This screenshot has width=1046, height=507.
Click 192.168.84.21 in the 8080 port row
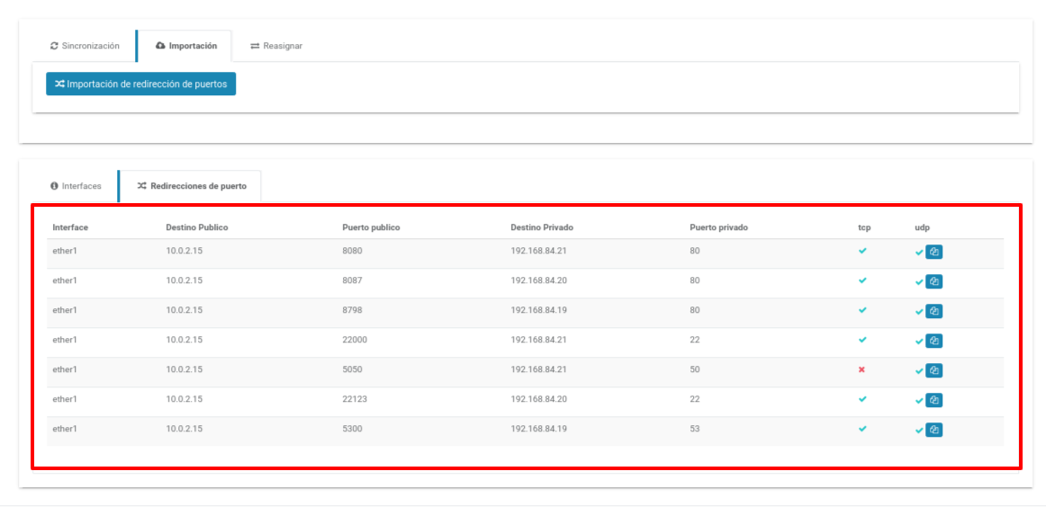tap(538, 251)
